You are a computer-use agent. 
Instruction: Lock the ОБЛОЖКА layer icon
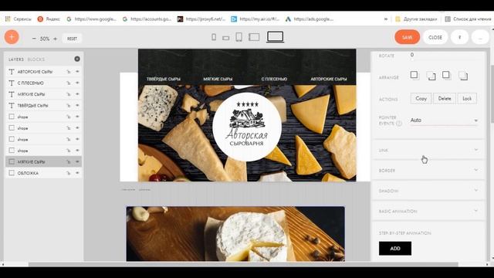point(69,173)
